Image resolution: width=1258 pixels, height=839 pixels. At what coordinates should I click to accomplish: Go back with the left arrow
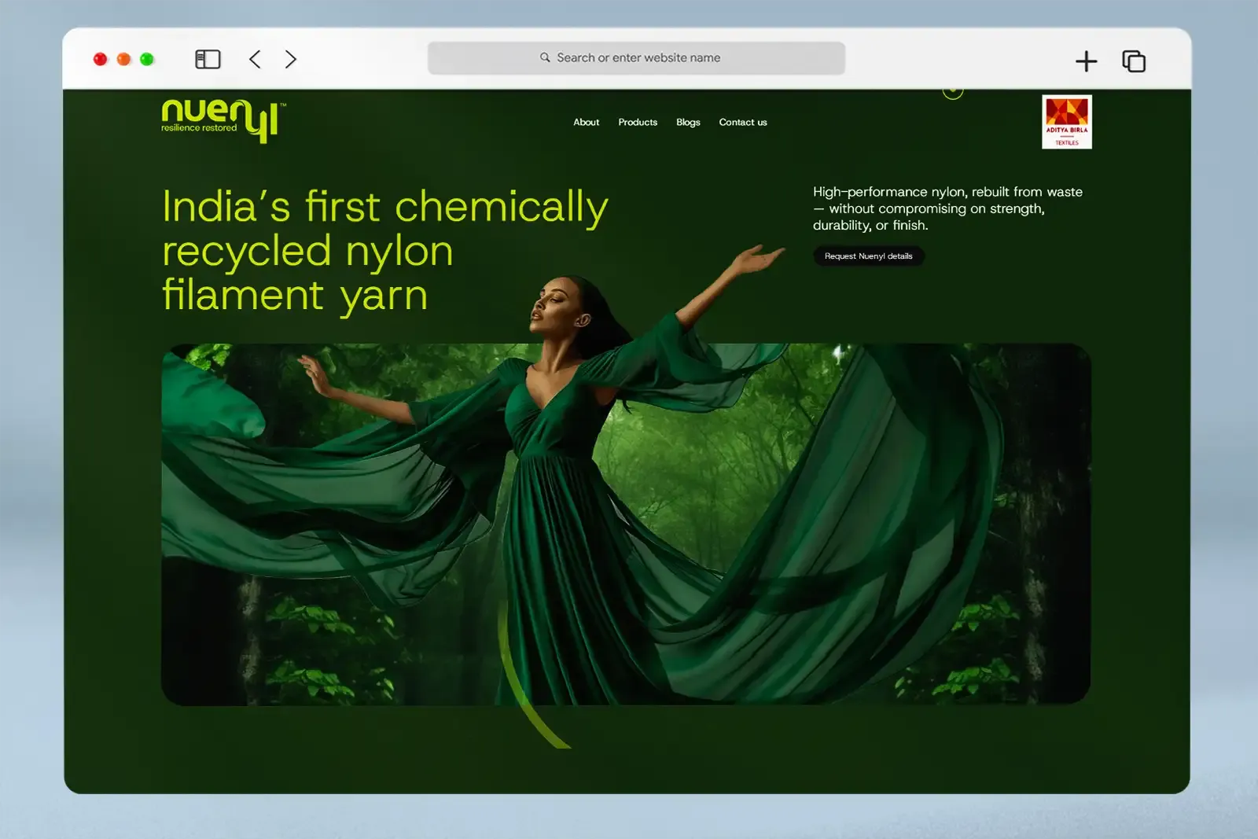pyautogui.click(x=255, y=59)
